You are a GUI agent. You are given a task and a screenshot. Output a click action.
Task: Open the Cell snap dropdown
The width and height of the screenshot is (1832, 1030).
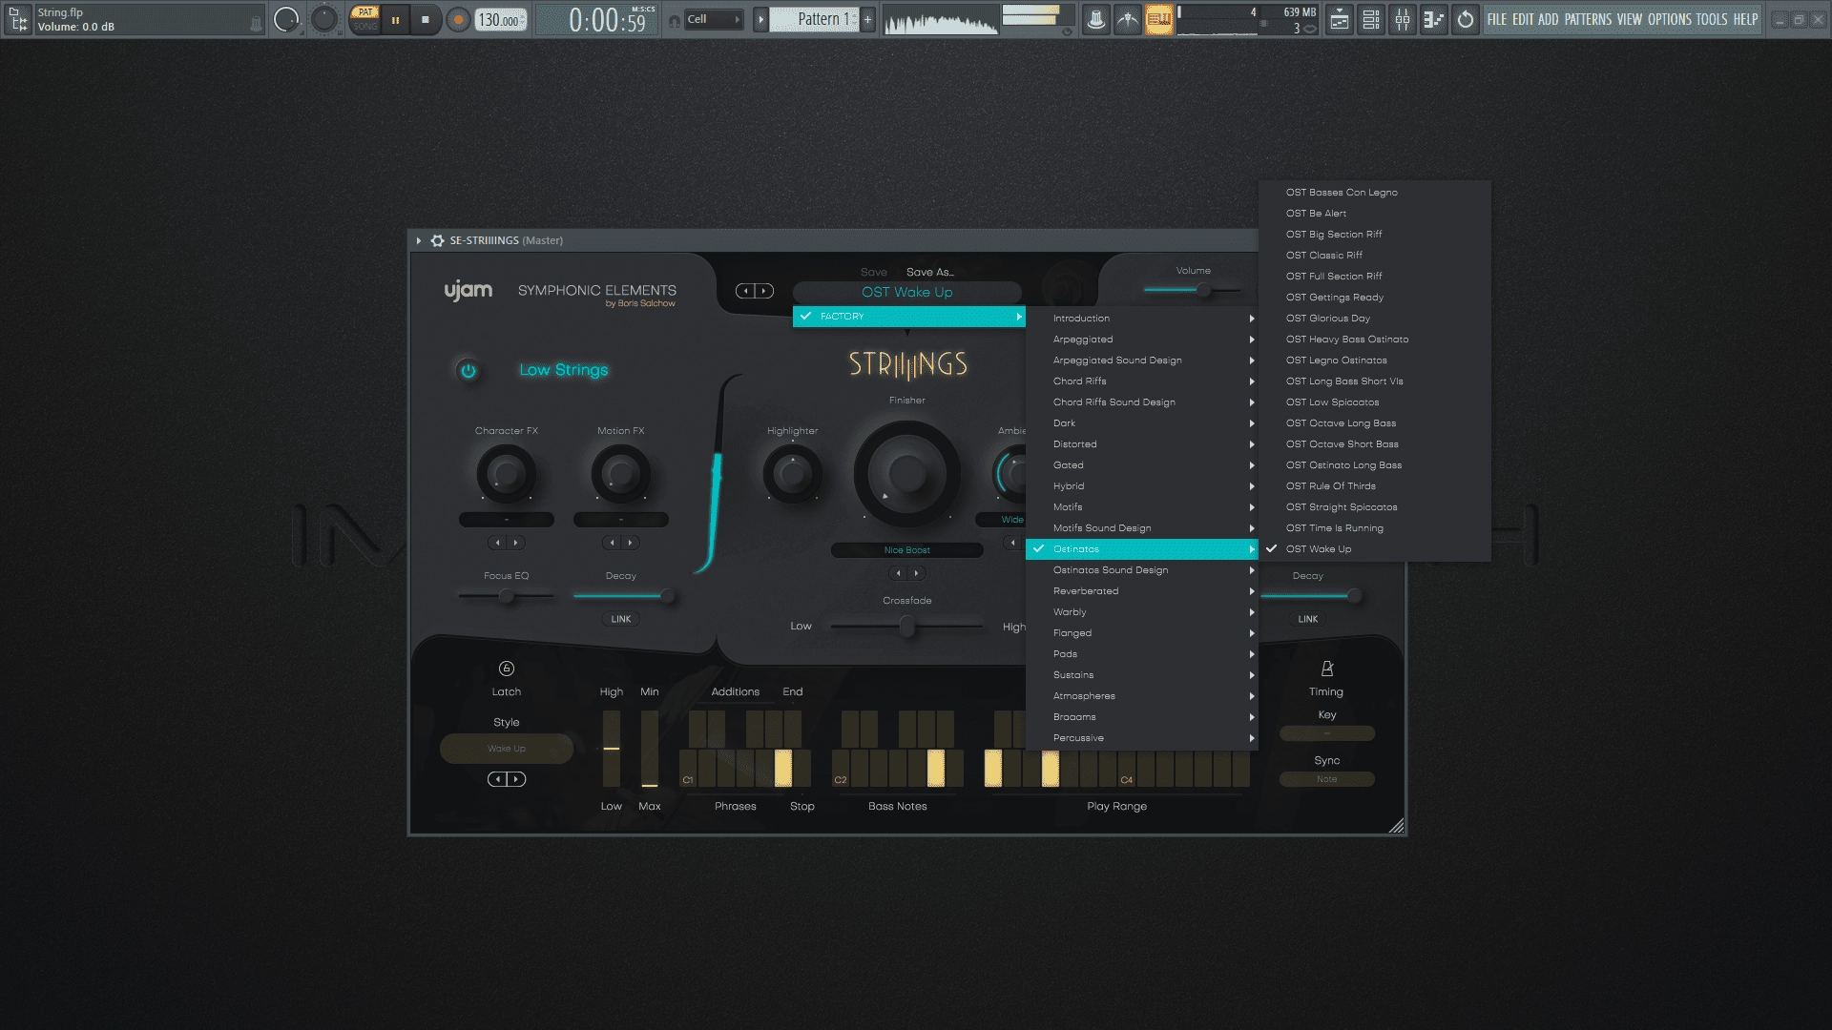pyautogui.click(x=714, y=19)
